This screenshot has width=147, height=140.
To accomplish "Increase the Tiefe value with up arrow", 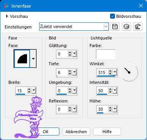I will (70, 71).
